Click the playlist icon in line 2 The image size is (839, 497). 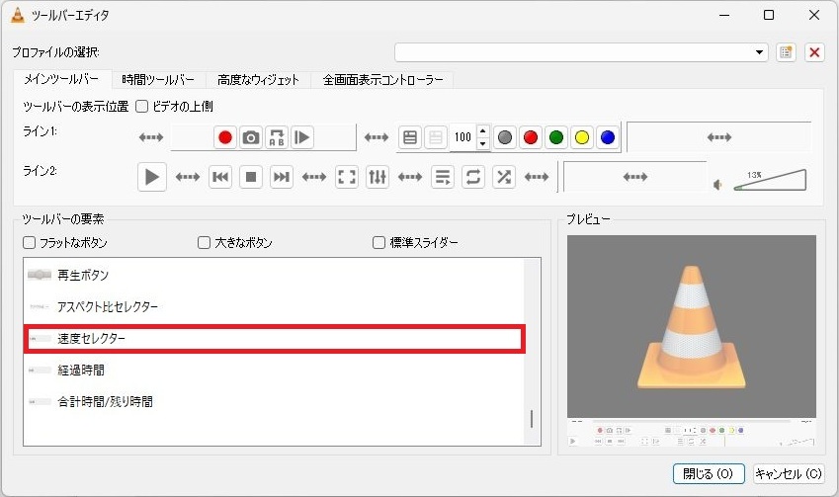click(443, 177)
